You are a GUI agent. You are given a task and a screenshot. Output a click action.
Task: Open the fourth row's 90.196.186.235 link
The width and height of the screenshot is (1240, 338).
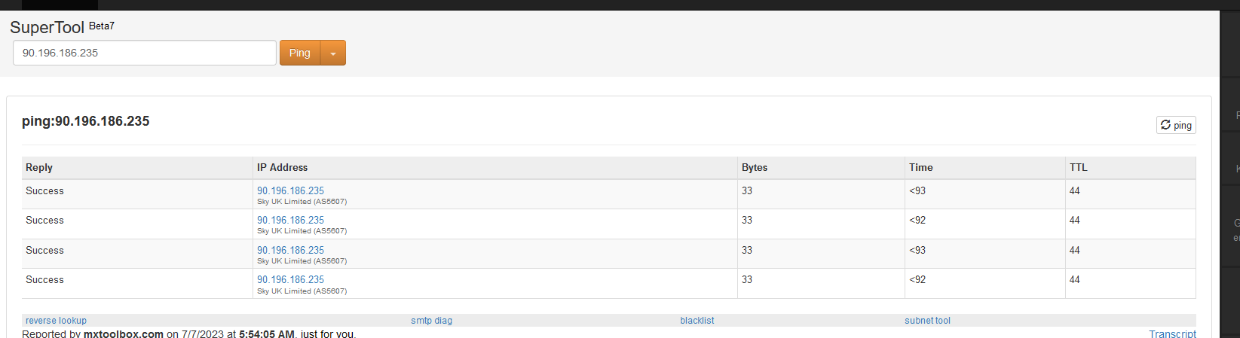pyautogui.click(x=290, y=279)
